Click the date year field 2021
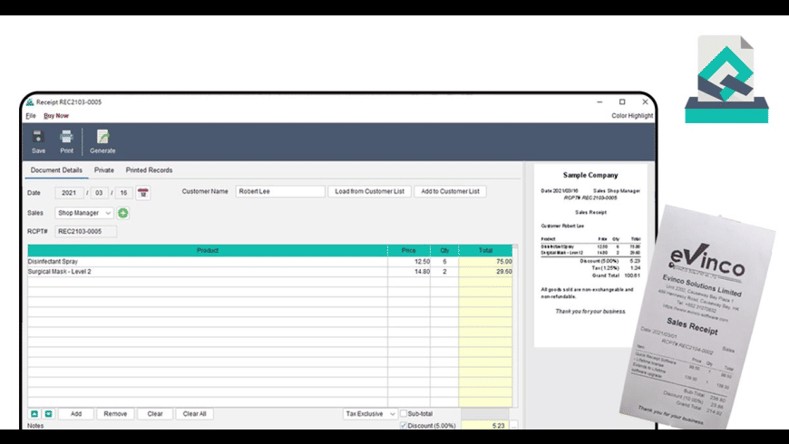The width and height of the screenshot is (789, 444). (x=69, y=193)
